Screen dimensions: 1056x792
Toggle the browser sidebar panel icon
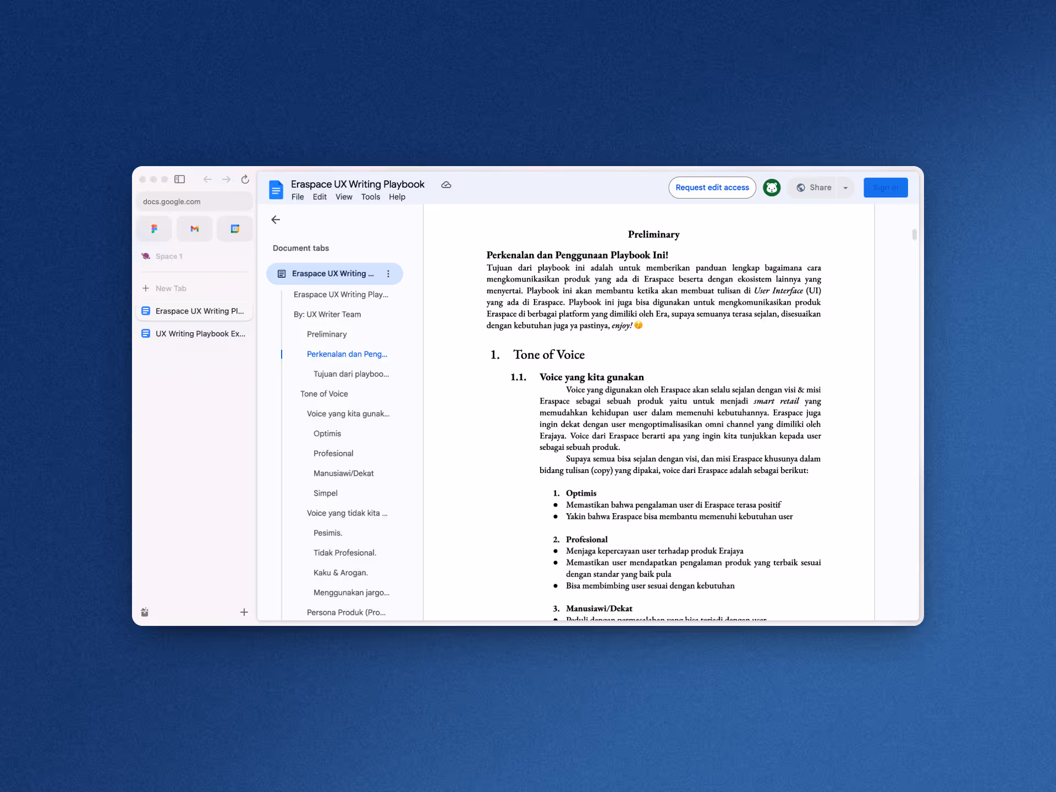point(179,179)
